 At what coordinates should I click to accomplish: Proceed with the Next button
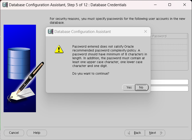pyautogui.click(x=155, y=133)
